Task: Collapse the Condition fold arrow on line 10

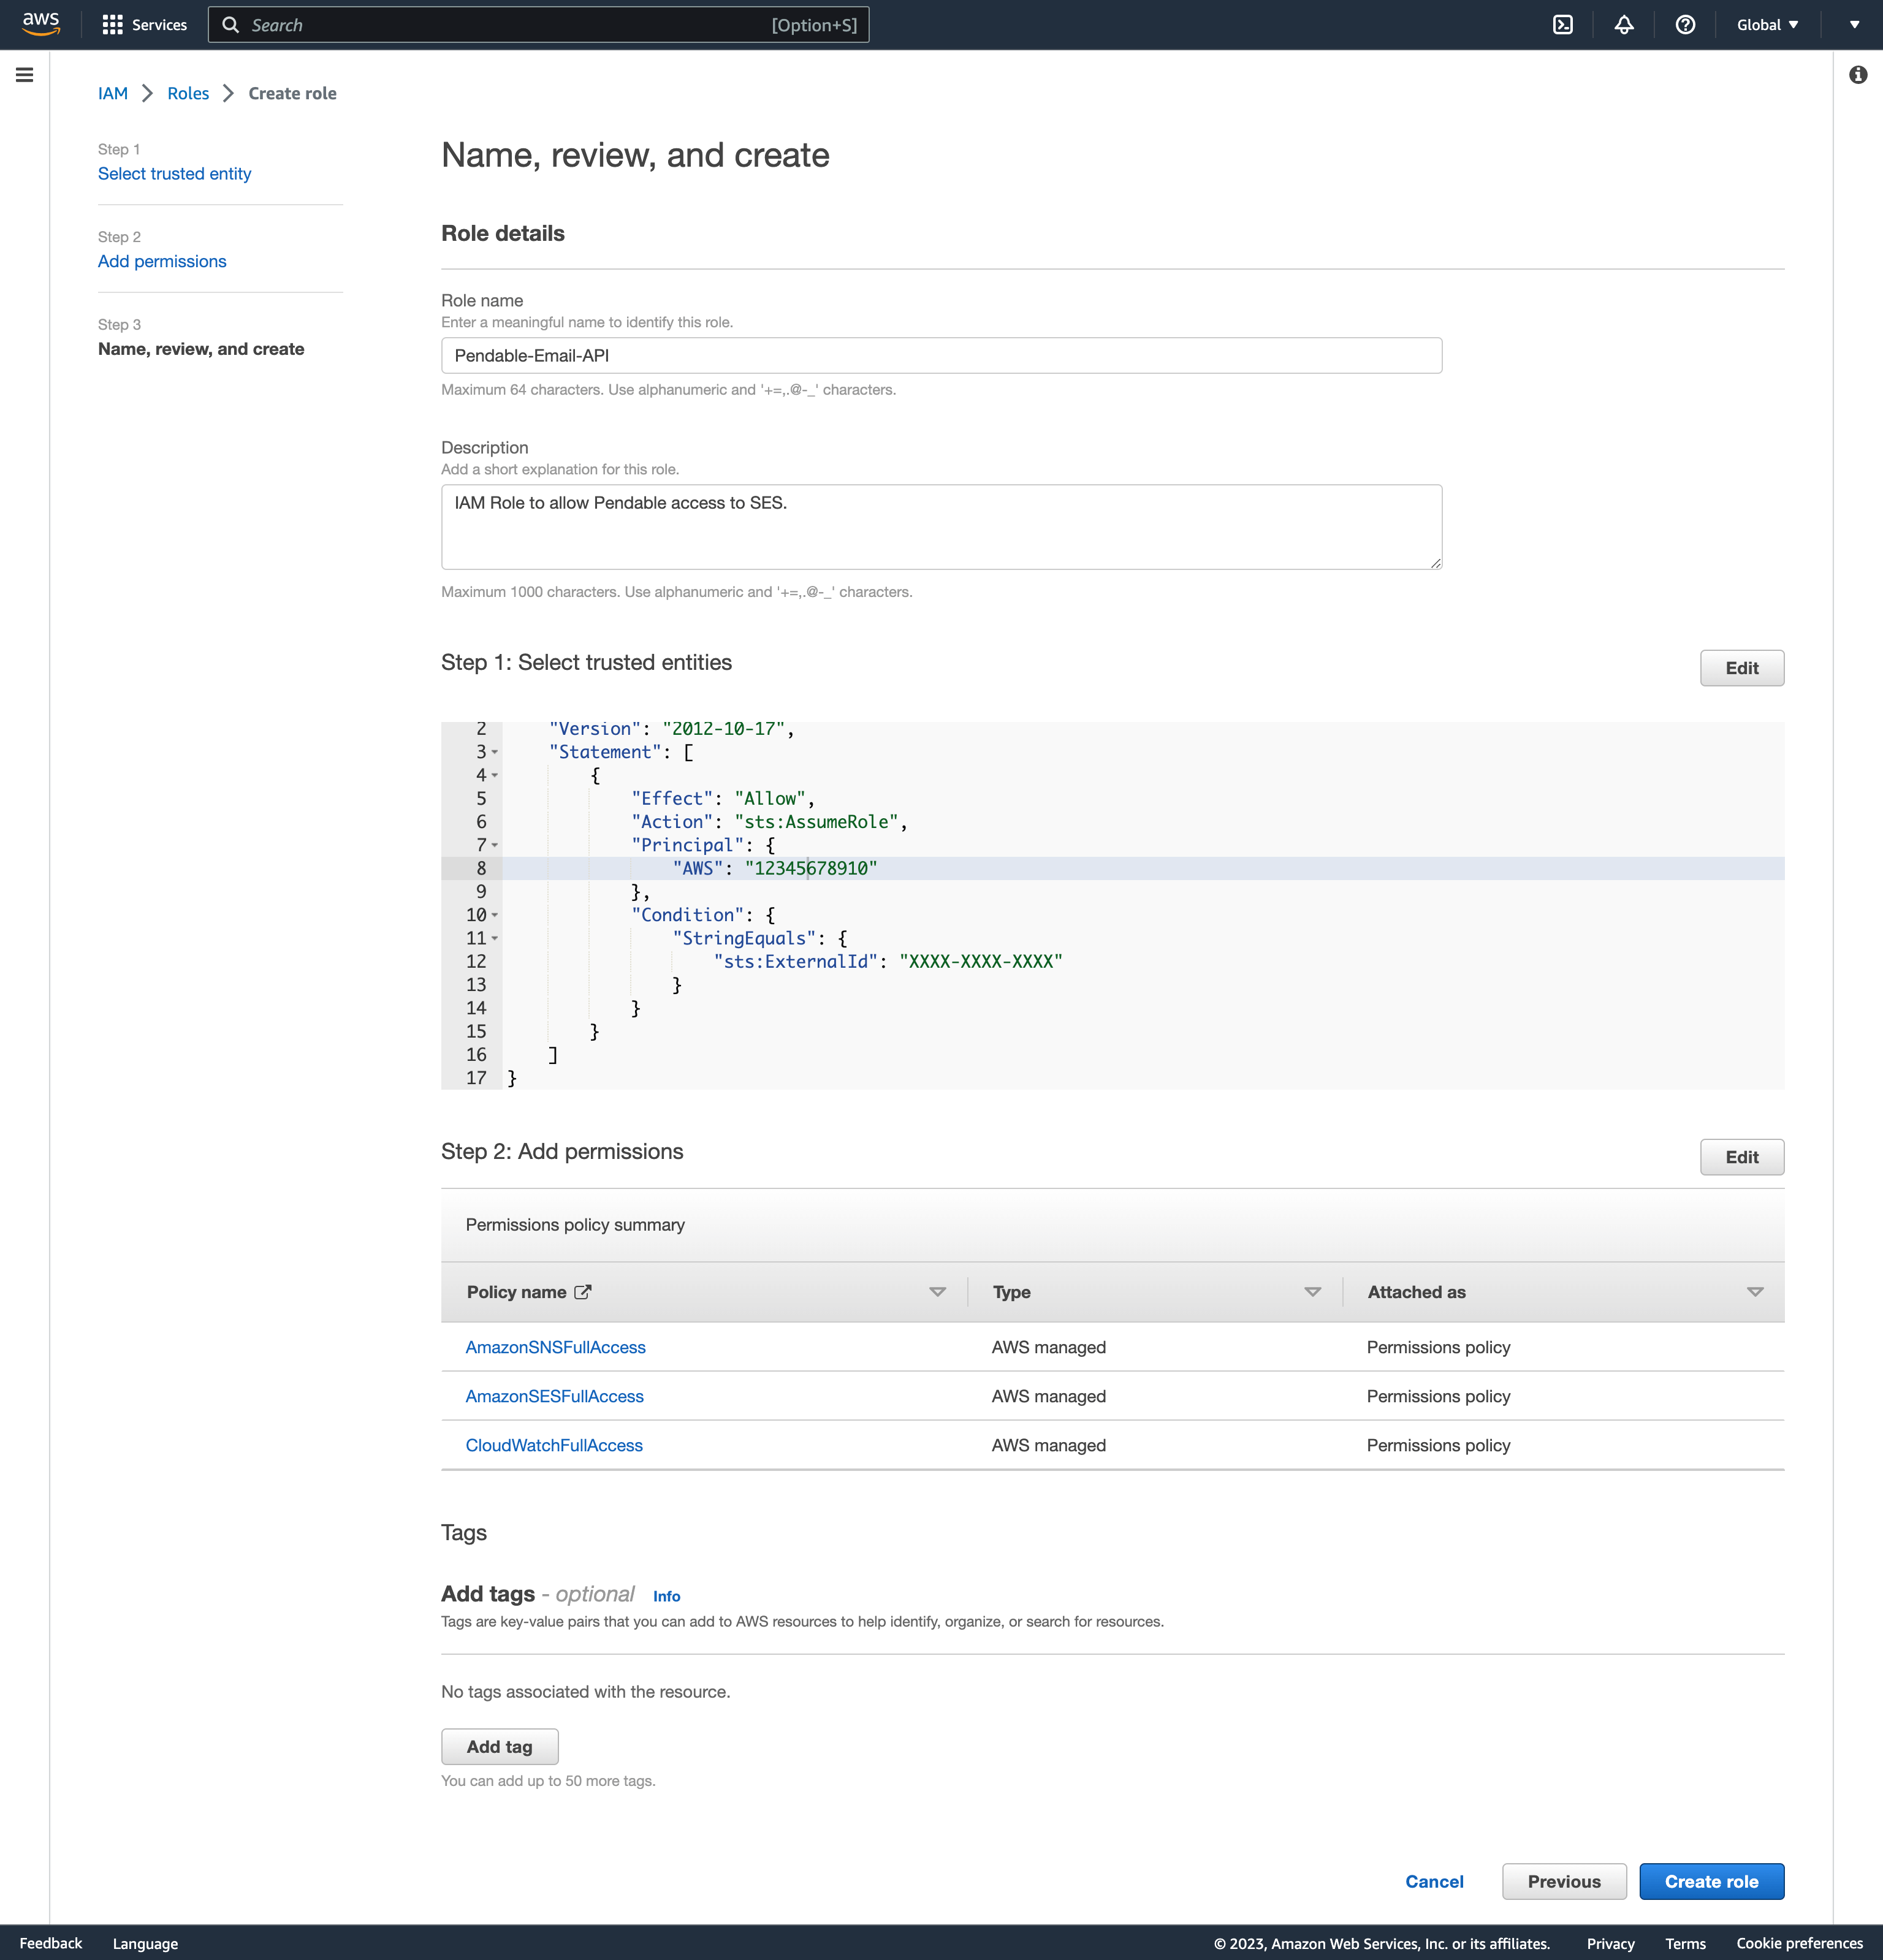Action: tap(495, 915)
